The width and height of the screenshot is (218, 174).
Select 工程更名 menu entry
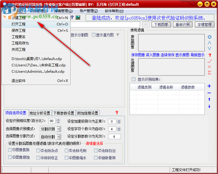click(x=36, y=37)
